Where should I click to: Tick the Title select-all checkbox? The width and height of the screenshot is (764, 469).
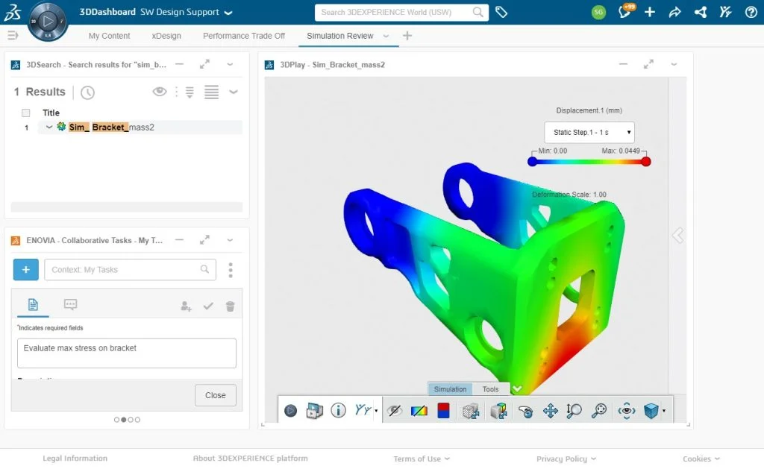[x=26, y=113]
